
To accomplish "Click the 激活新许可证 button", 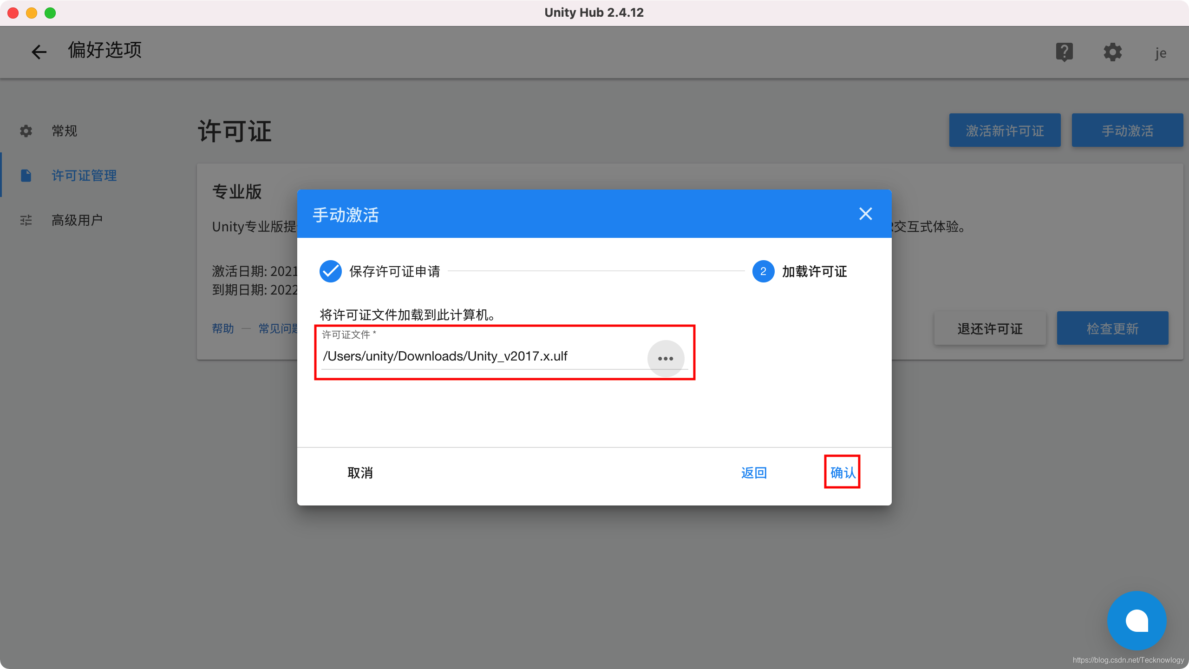I will pos(1005,131).
